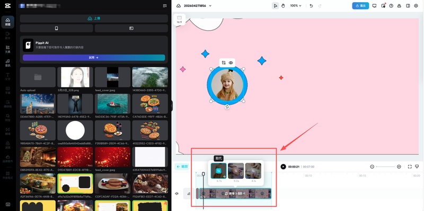Click timeline zoom in plus icon

399,167
